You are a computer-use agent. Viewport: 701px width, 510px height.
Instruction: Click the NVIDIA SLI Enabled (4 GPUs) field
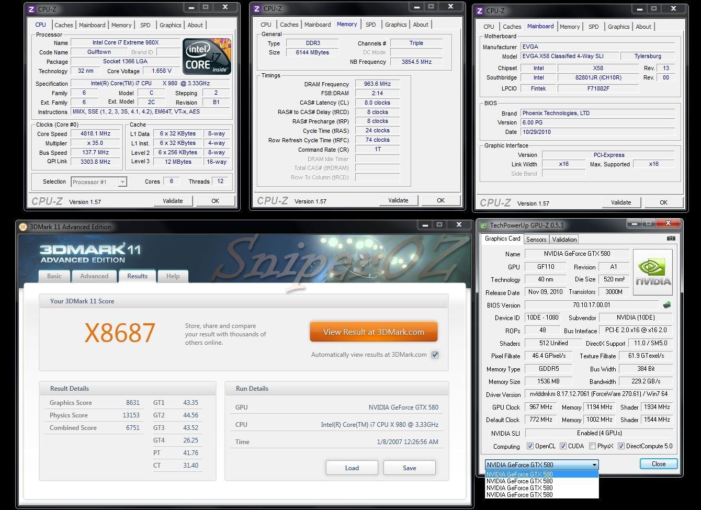(598, 433)
